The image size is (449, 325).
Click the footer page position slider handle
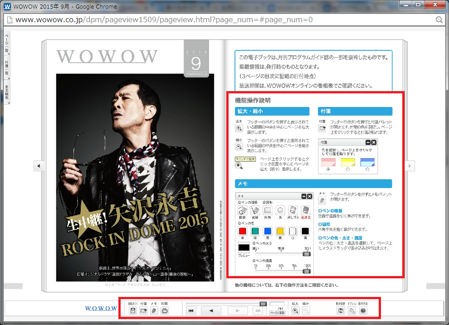pos(263,304)
